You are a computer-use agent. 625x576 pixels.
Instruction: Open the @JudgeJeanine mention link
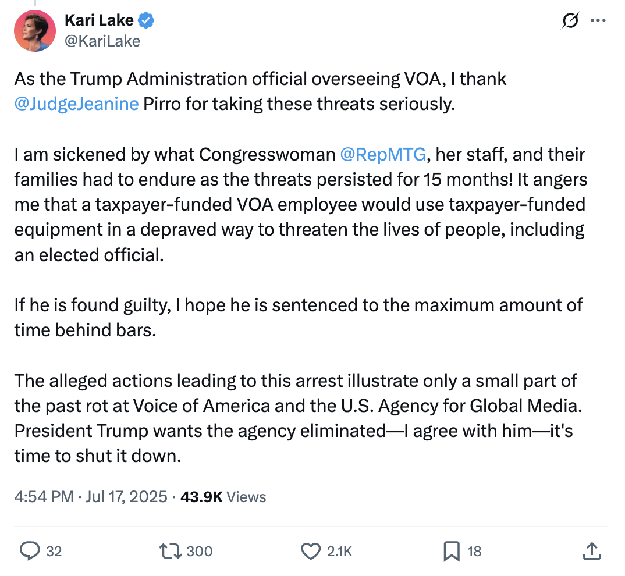pos(76,105)
